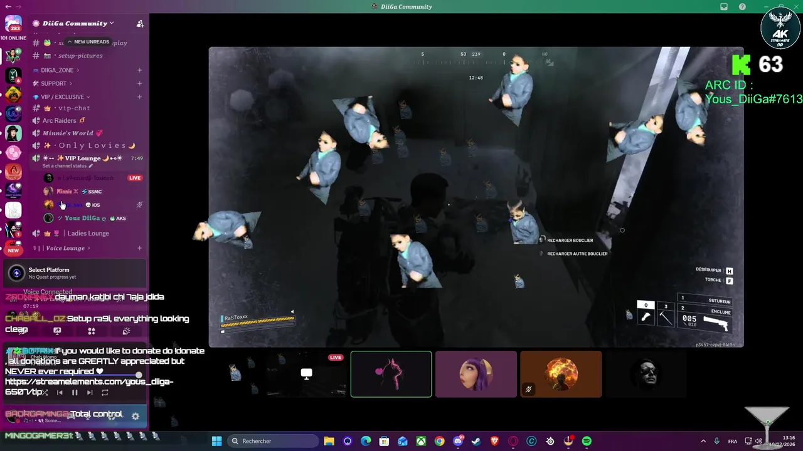Select the LIVE stream thumbnail tile
This screenshot has width=803, height=451.
click(x=306, y=374)
